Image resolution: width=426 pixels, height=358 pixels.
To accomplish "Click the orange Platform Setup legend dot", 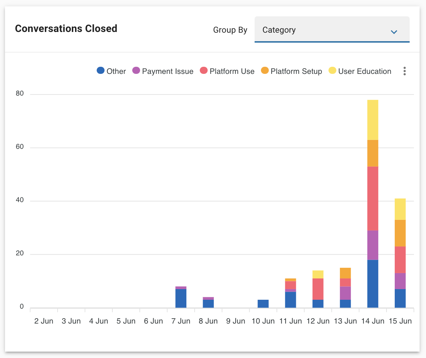I will pyautogui.click(x=265, y=71).
